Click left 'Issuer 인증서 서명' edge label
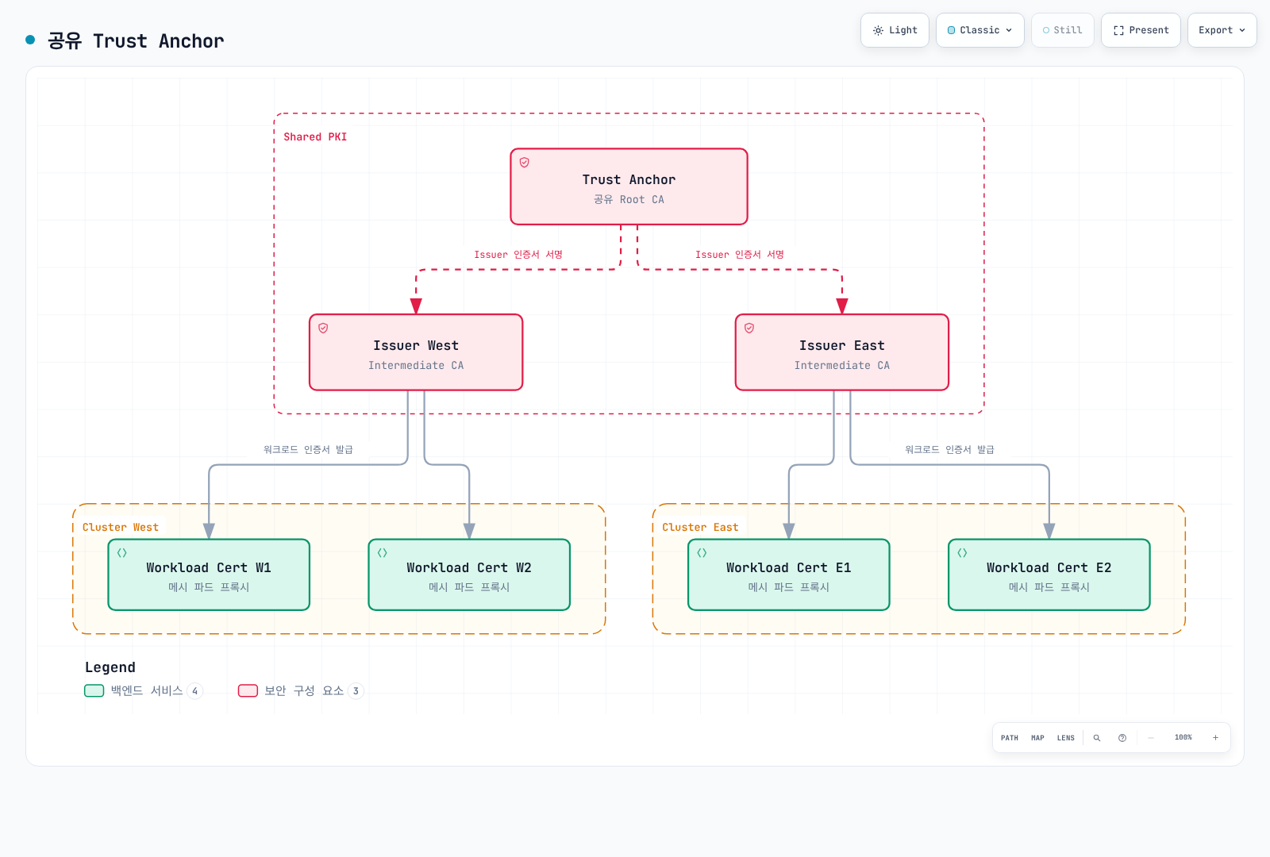 point(518,255)
